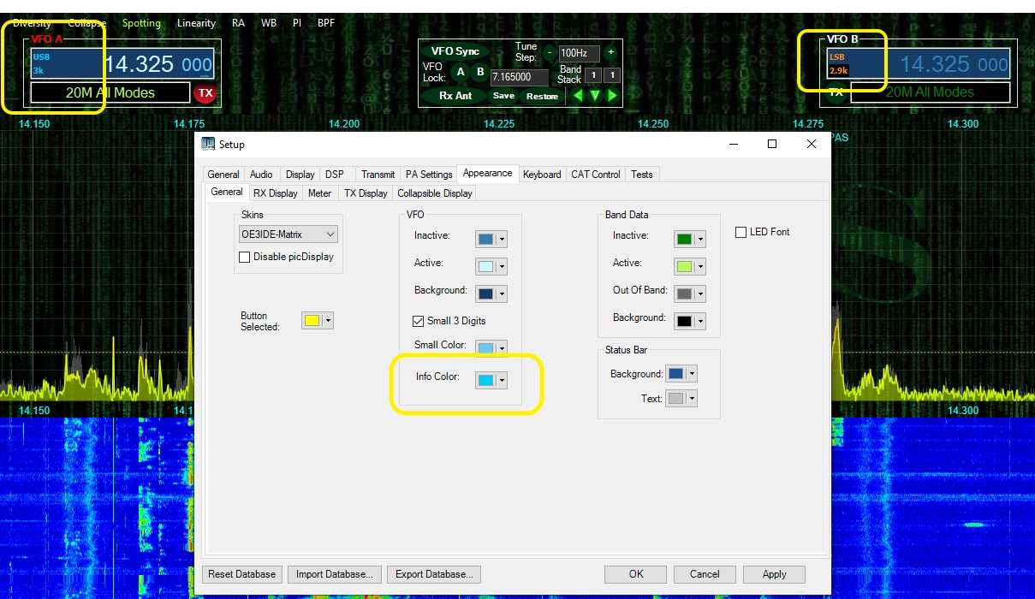Enable the LED Font checkbox
This screenshot has height=599, width=1035.
pos(741,232)
